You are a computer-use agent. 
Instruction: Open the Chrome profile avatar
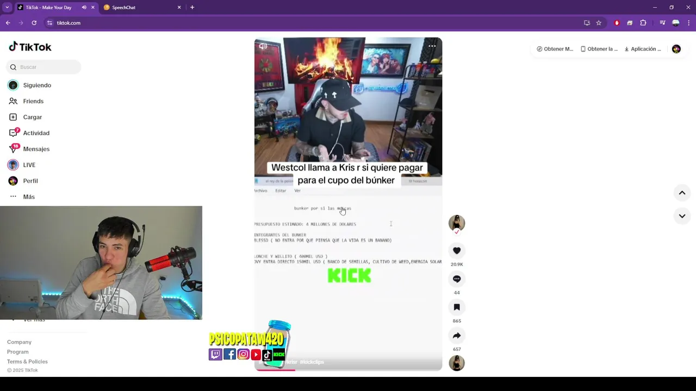675,23
